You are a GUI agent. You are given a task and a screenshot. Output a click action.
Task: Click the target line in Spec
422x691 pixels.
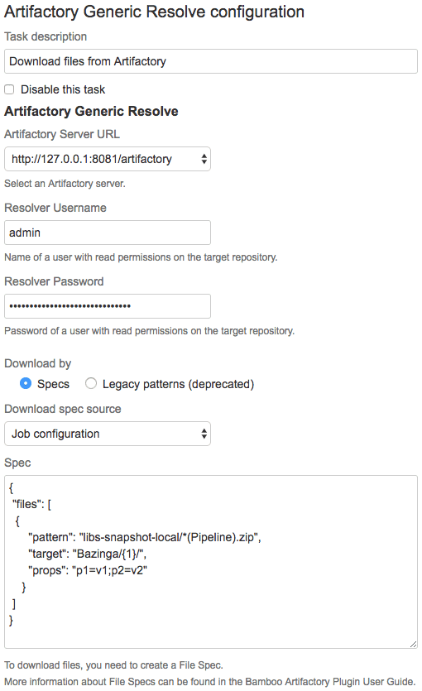[x=87, y=554]
